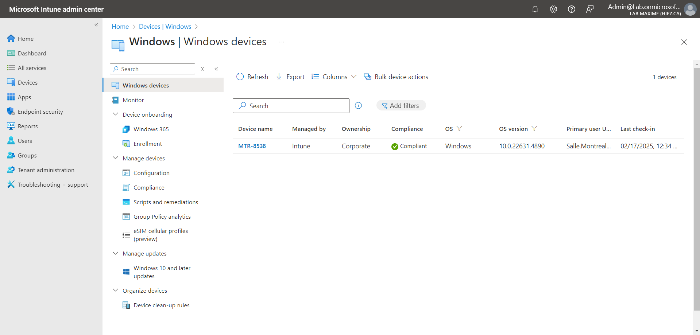The image size is (700, 335).
Task: Open the more options ellipsis by title
Action: pyautogui.click(x=281, y=42)
